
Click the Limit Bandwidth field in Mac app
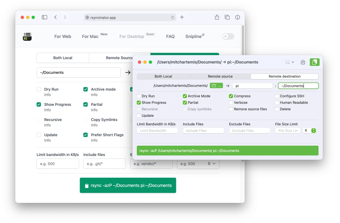click(157, 130)
